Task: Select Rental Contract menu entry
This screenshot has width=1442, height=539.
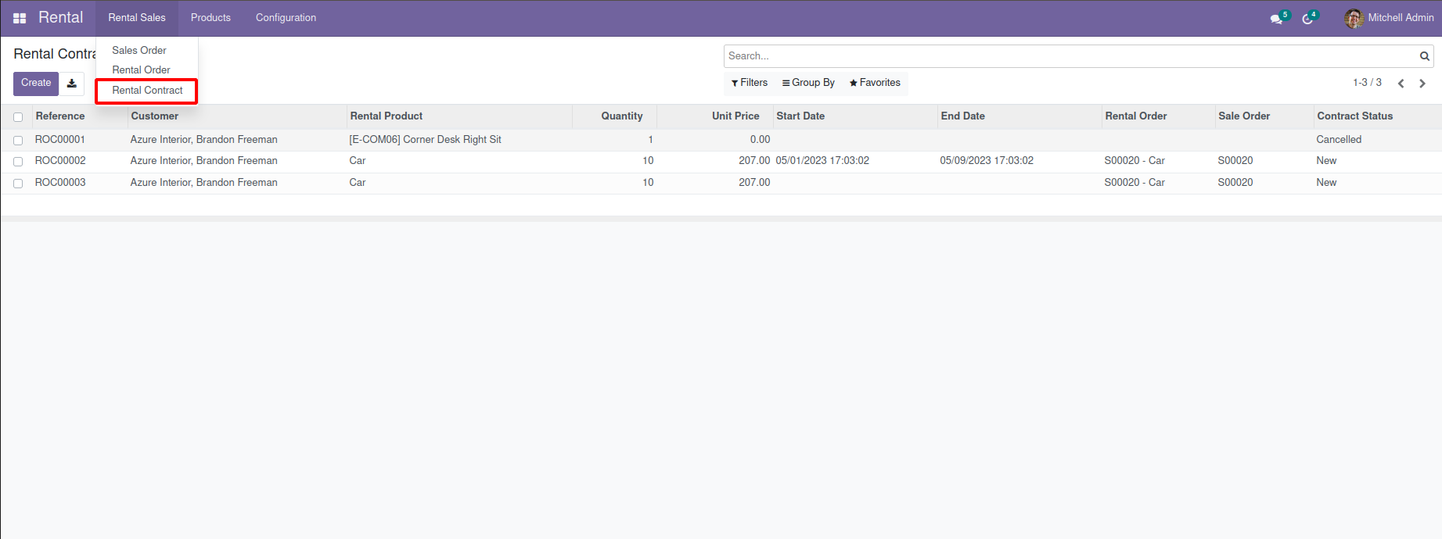Action: [147, 91]
